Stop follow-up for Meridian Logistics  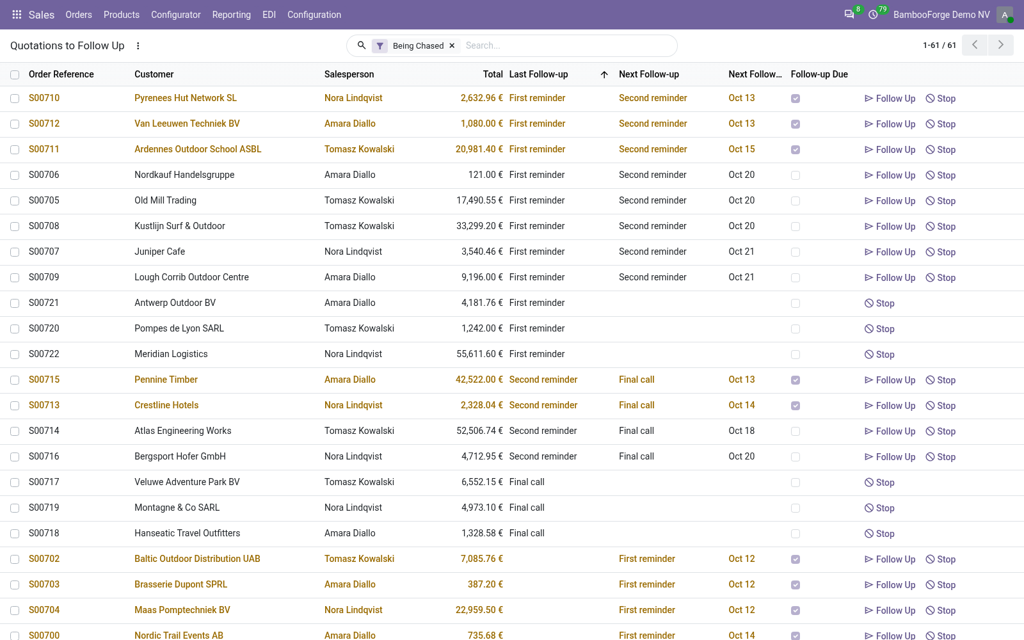[879, 355]
